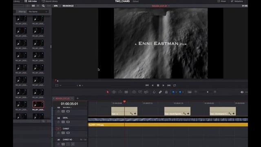Select the first title clip on V3
Screen dimensions: 261x147
(x=124, y=111)
